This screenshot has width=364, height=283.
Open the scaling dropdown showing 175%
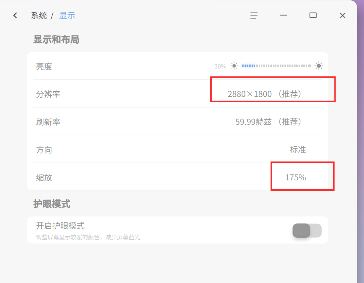[295, 177]
